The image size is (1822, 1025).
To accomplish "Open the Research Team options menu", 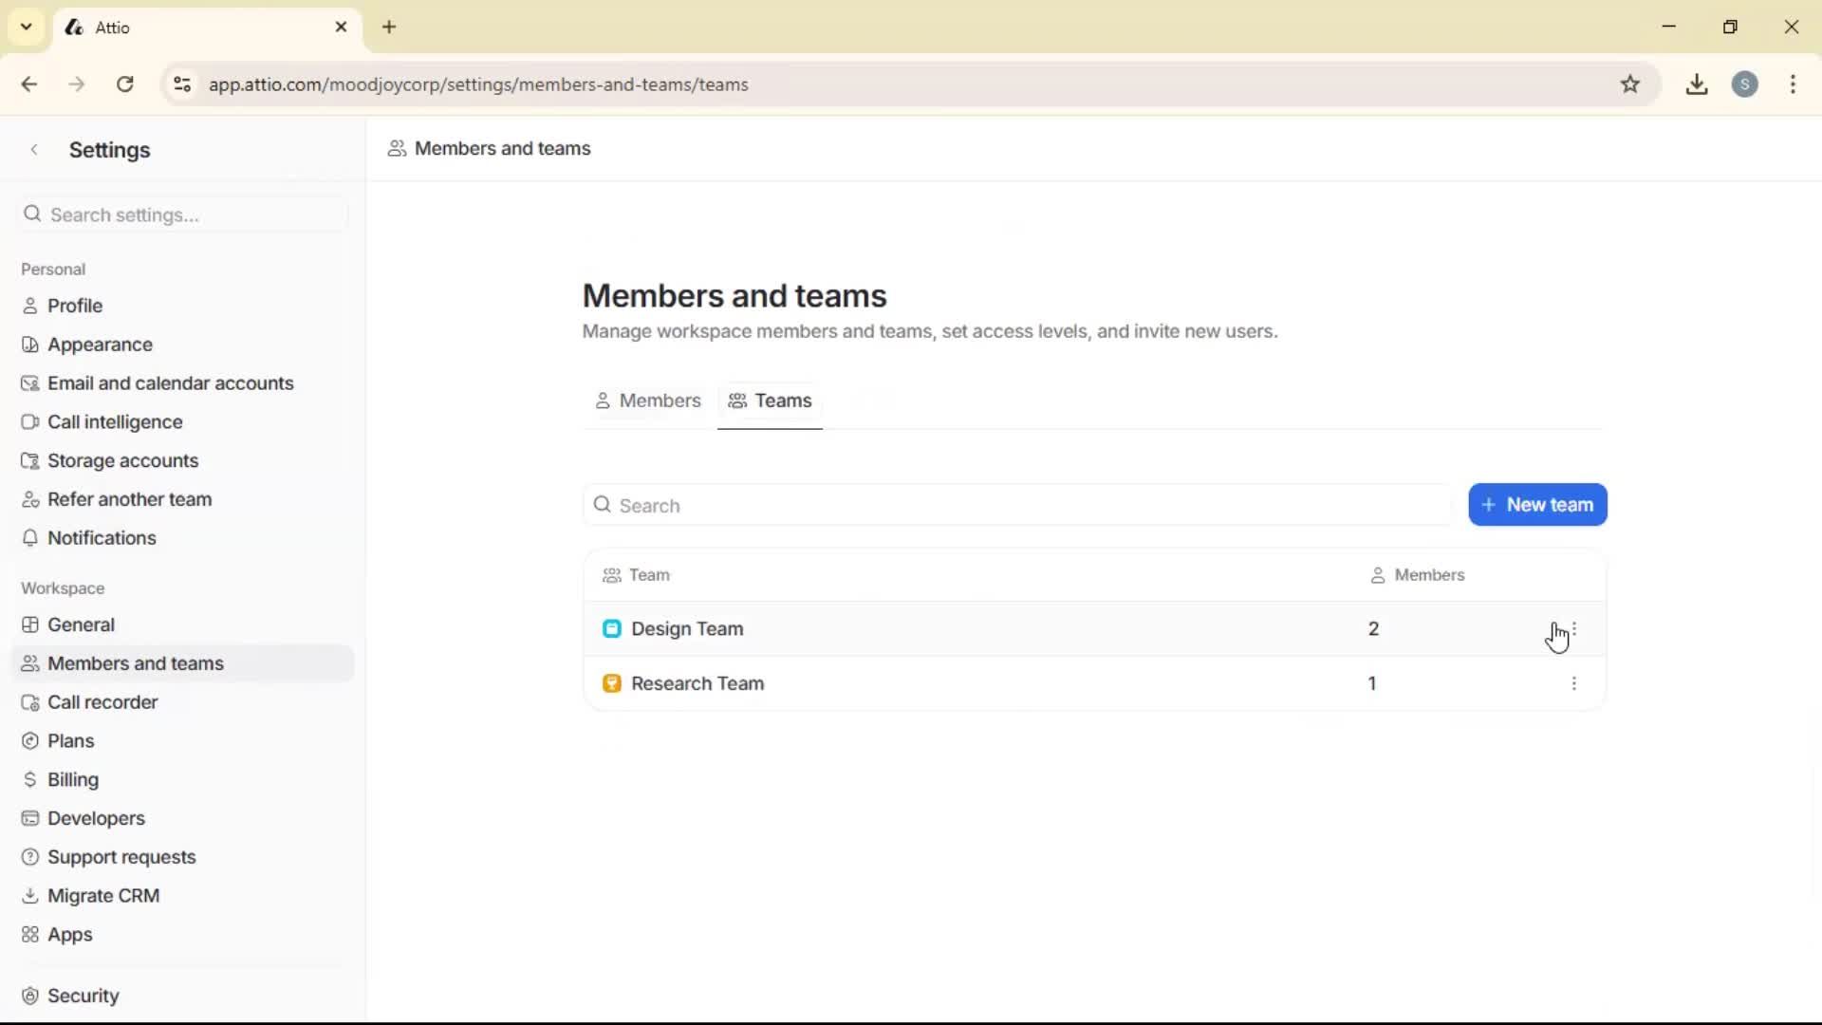I will 1574,683.
